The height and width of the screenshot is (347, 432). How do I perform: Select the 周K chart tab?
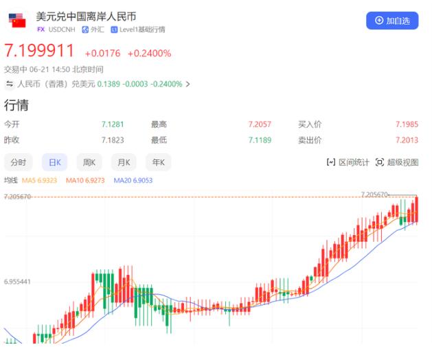(89, 162)
